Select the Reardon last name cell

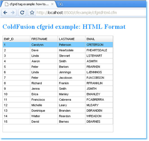click(72, 116)
